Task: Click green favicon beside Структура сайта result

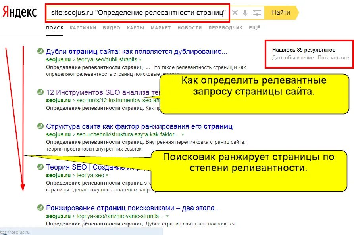Action: click(x=40, y=126)
